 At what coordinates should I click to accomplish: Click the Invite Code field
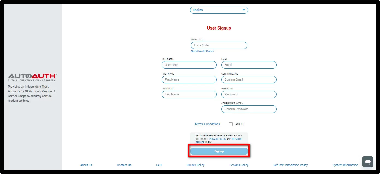pyautogui.click(x=219, y=45)
